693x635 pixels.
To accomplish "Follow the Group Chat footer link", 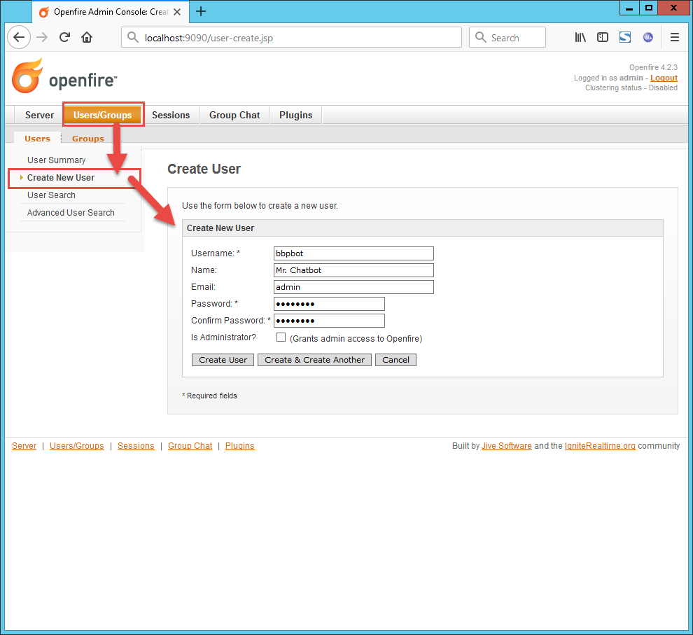I will tap(190, 446).
